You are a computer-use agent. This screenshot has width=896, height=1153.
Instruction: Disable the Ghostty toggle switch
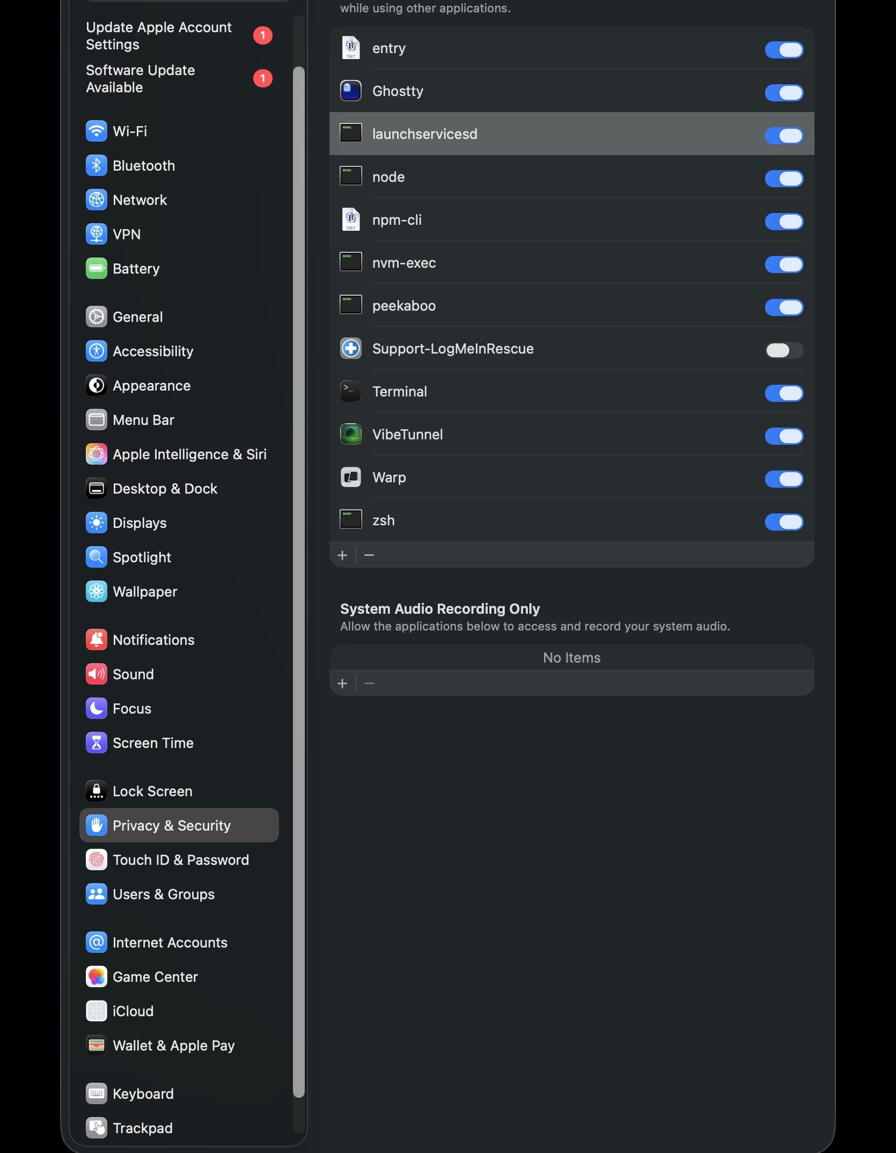pyautogui.click(x=784, y=93)
